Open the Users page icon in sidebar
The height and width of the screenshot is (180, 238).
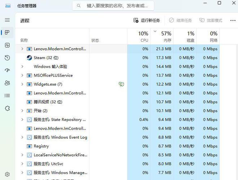pos(7,83)
